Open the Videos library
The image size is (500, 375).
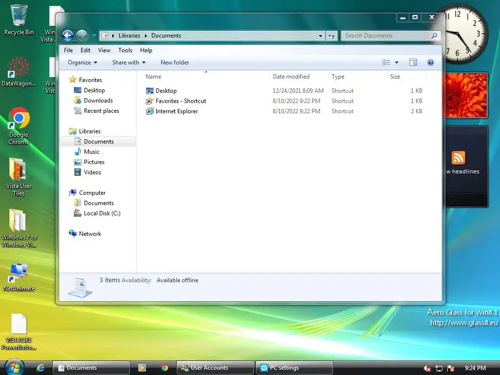pos(88,172)
